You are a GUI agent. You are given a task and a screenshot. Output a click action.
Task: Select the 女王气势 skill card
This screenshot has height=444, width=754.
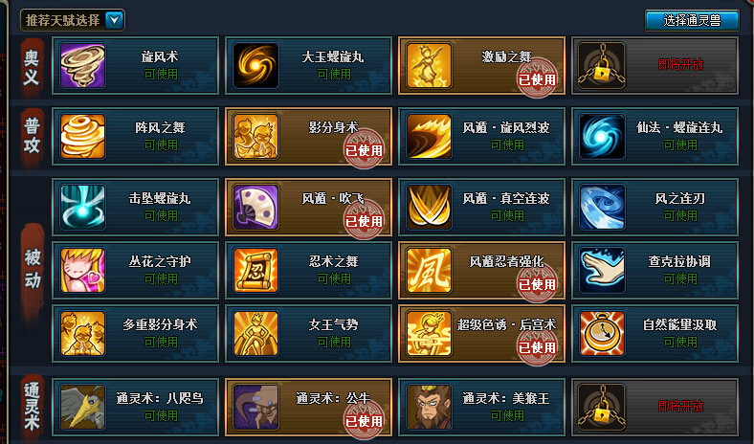click(309, 333)
